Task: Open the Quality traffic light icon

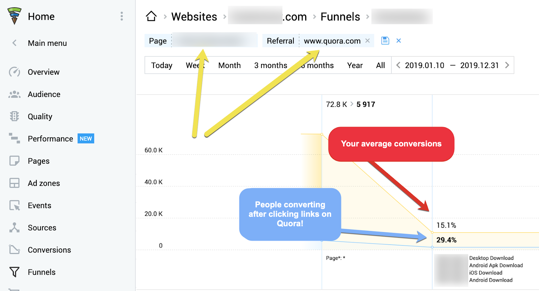Action: [14, 116]
